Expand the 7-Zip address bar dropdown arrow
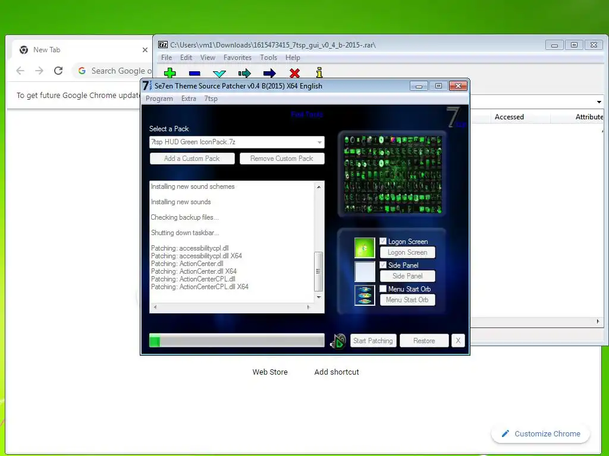Viewport: 609px width, 456px height. click(x=599, y=102)
